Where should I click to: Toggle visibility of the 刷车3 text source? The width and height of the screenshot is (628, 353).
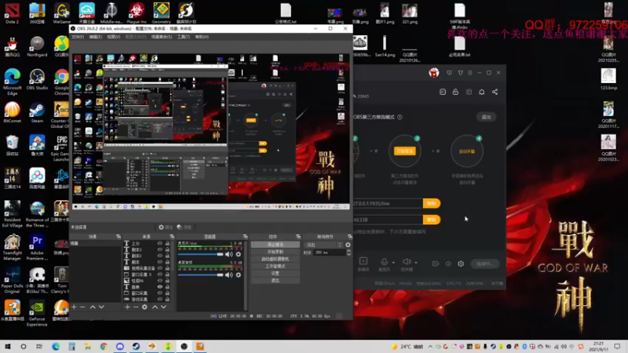tap(160, 249)
